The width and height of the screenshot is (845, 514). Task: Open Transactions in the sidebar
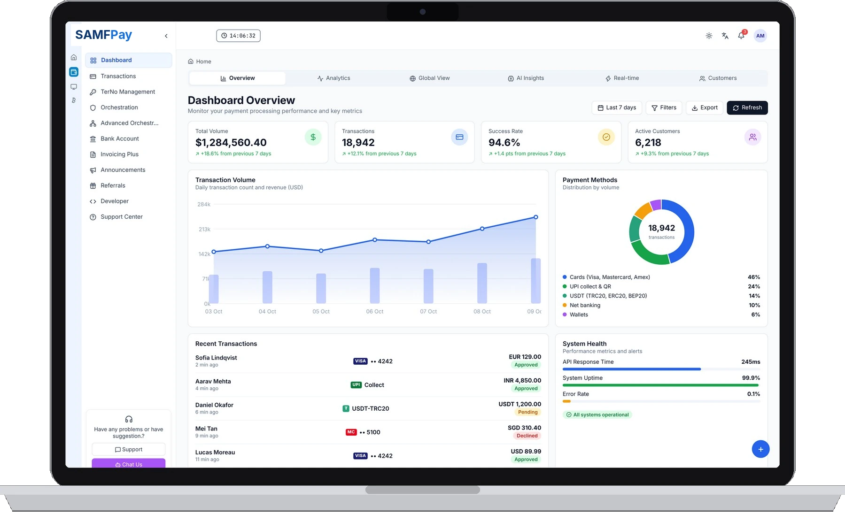[x=129, y=76]
